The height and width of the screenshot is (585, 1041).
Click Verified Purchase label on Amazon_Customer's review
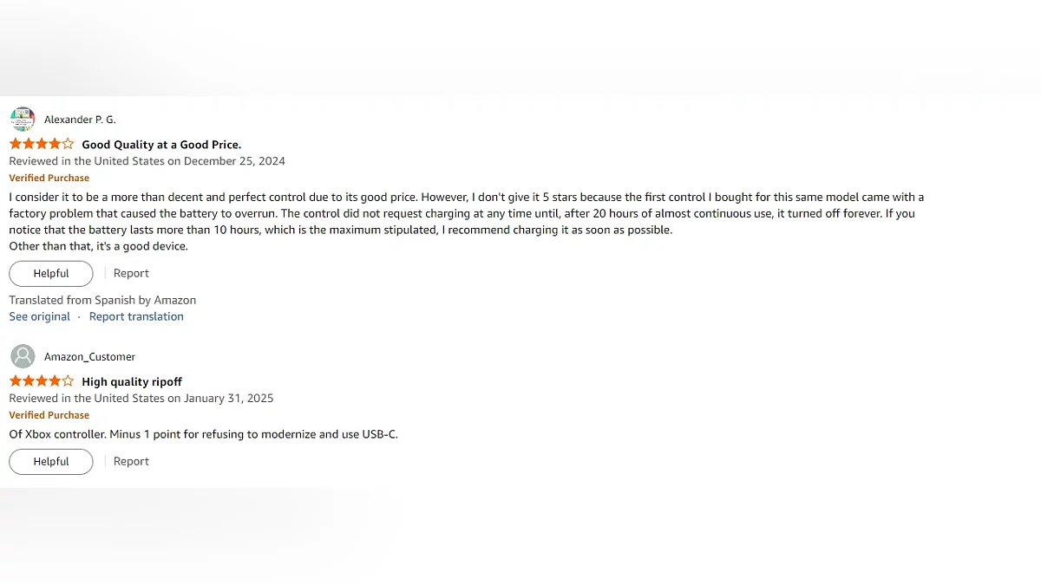pyautogui.click(x=49, y=415)
